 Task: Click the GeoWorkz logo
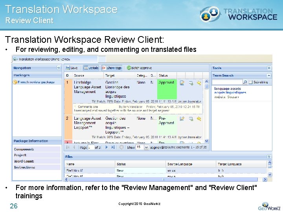(269, 207)
